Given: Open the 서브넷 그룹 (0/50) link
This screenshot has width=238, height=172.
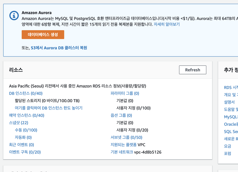Looking at the screenshot, I should (126, 137).
